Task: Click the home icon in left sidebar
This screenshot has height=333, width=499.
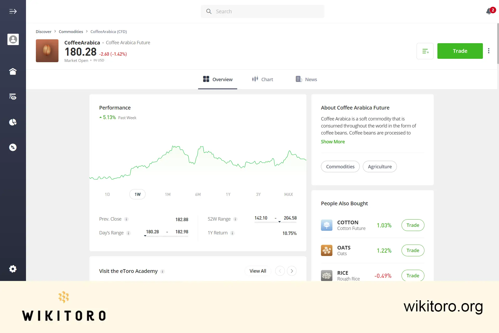Action: tap(13, 71)
